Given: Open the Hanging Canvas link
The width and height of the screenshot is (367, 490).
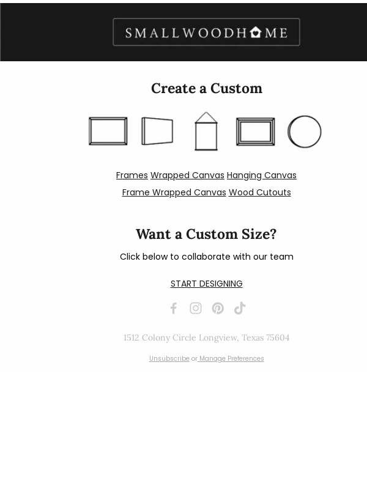Looking at the screenshot, I should point(262,175).
